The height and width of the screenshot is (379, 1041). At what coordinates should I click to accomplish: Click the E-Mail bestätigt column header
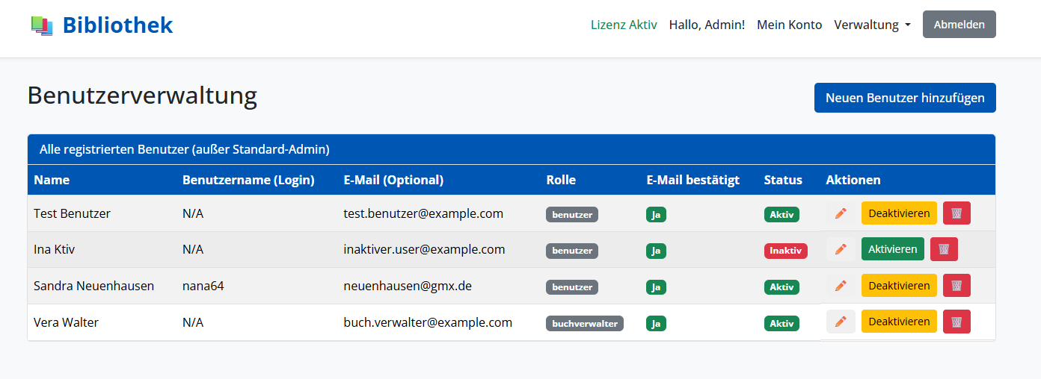click(x=693, y=180)
